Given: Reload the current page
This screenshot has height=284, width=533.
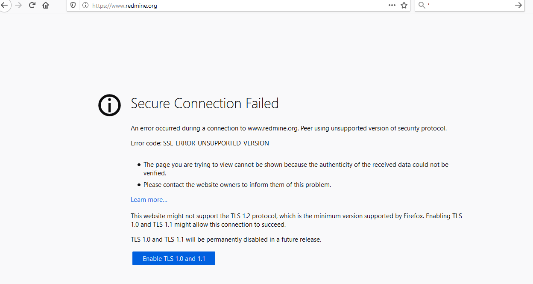Looking at the screenshot, I should tap(32, 5).
